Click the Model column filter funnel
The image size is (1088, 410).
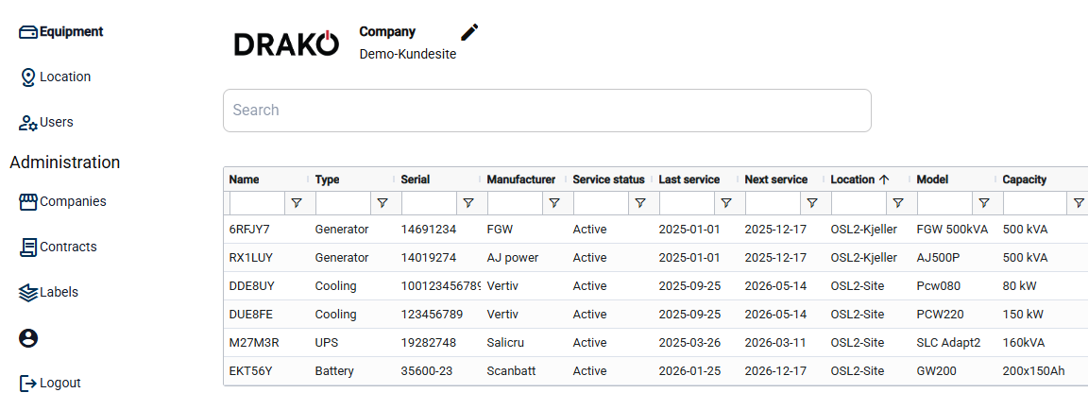983,203
